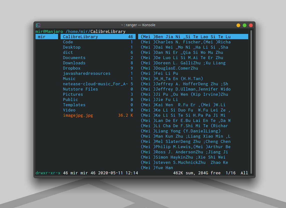Image resolution: width=286 pixels, height=208 pixels.
Task: Click 'mir@Manjaro' in the path header
Action: 49,32
